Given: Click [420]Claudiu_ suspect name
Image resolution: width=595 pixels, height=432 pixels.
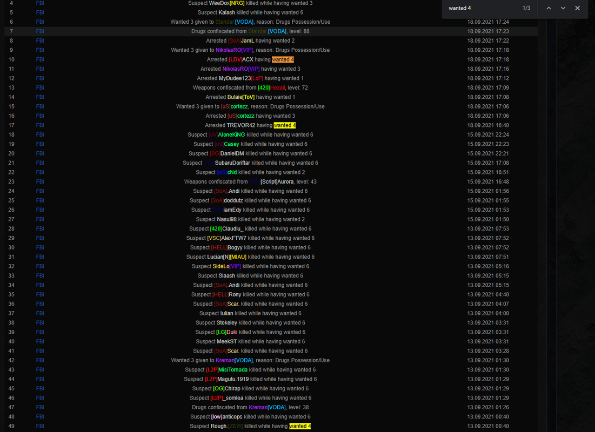Looking at the screenshot, I should [227, 229].
